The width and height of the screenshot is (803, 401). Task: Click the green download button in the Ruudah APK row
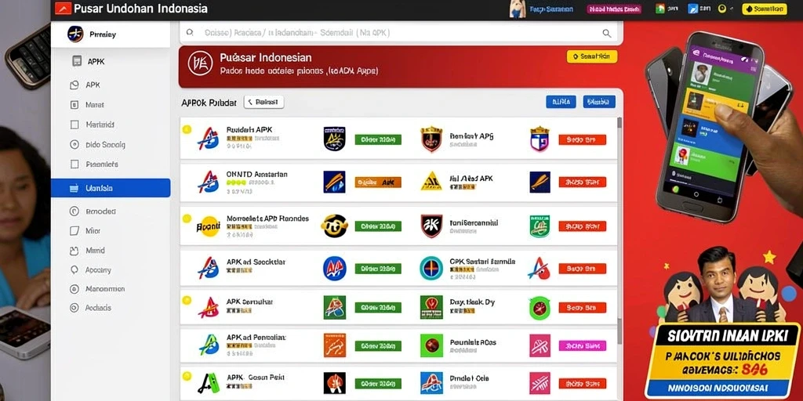click(x=378, y=139)
